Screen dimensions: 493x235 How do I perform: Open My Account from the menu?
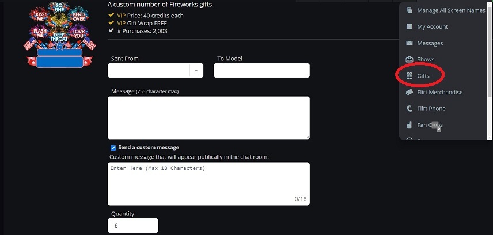432,26
